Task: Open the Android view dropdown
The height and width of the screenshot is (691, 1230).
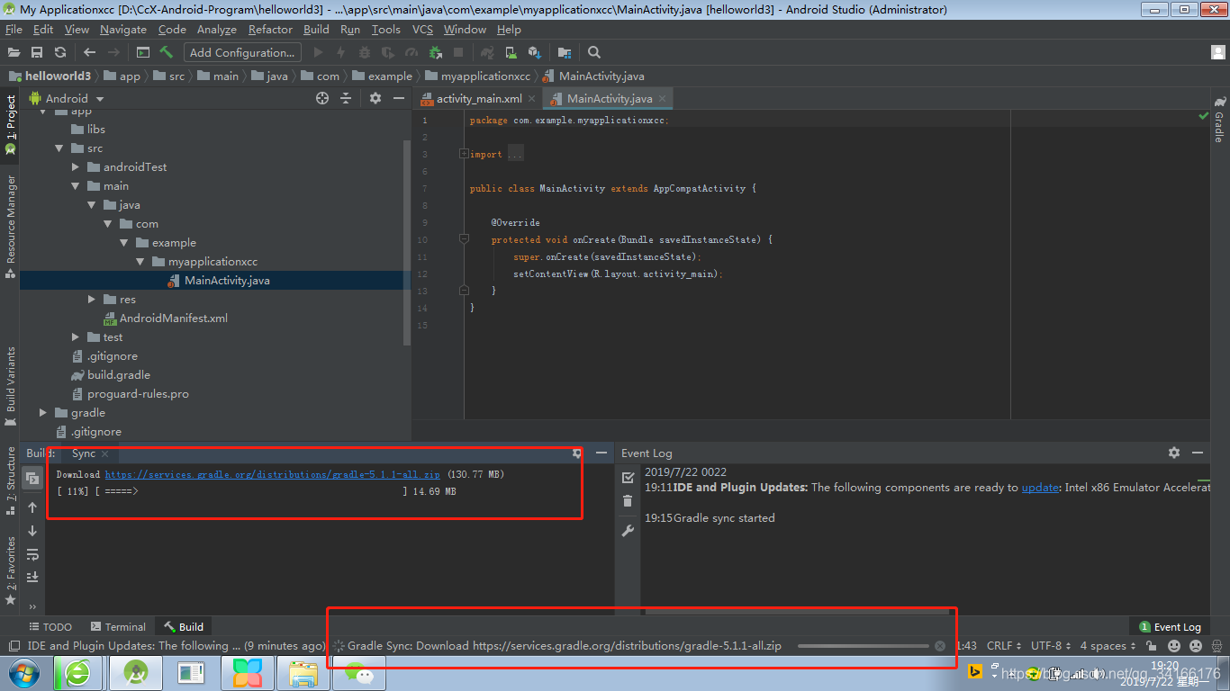Action: (68, 98)
